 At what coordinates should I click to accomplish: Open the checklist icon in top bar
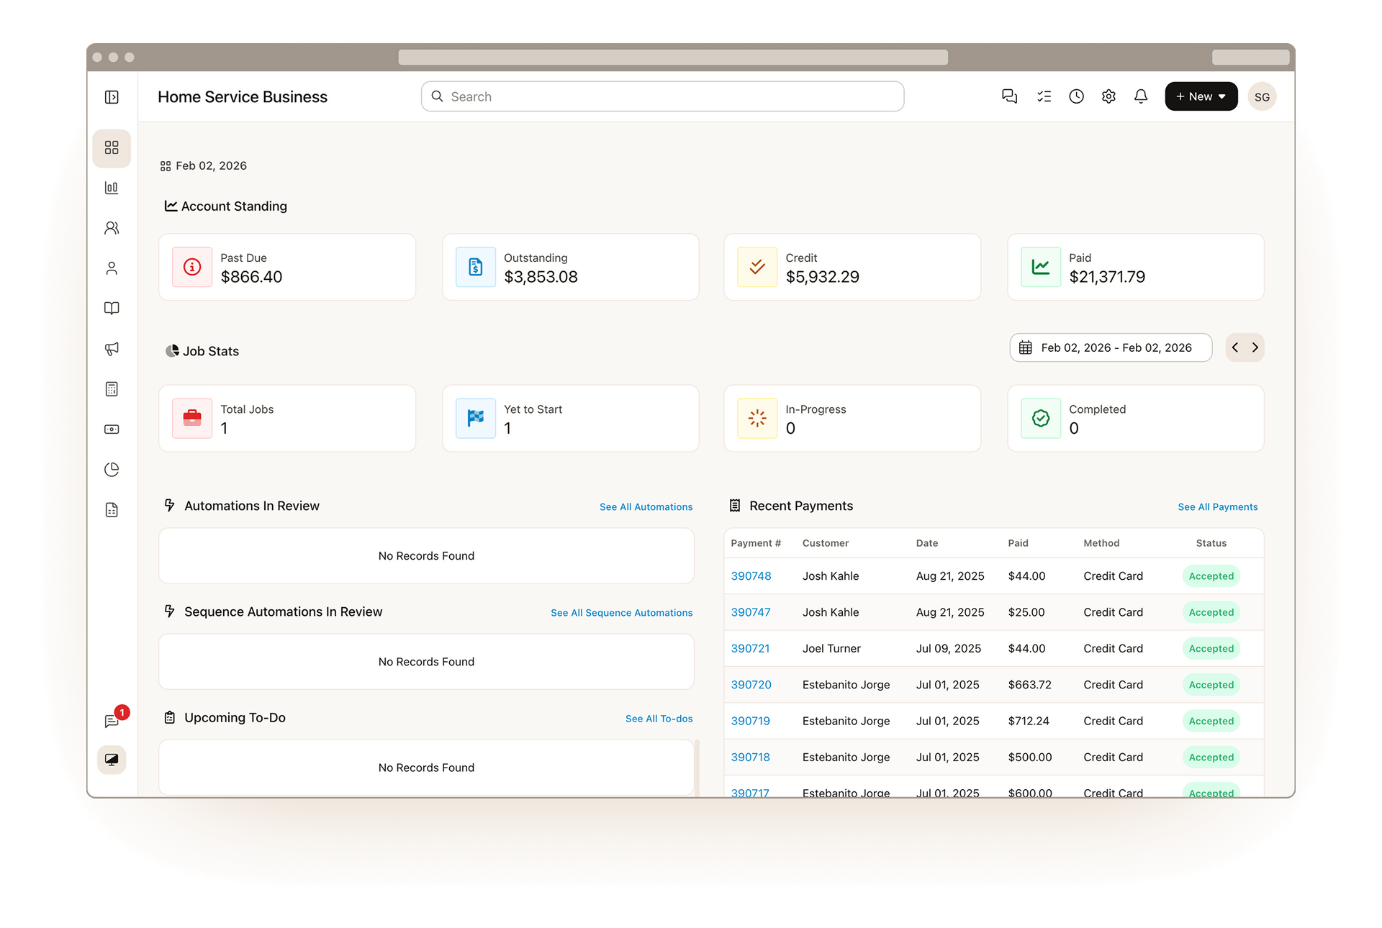click(x=1044, y=96)
